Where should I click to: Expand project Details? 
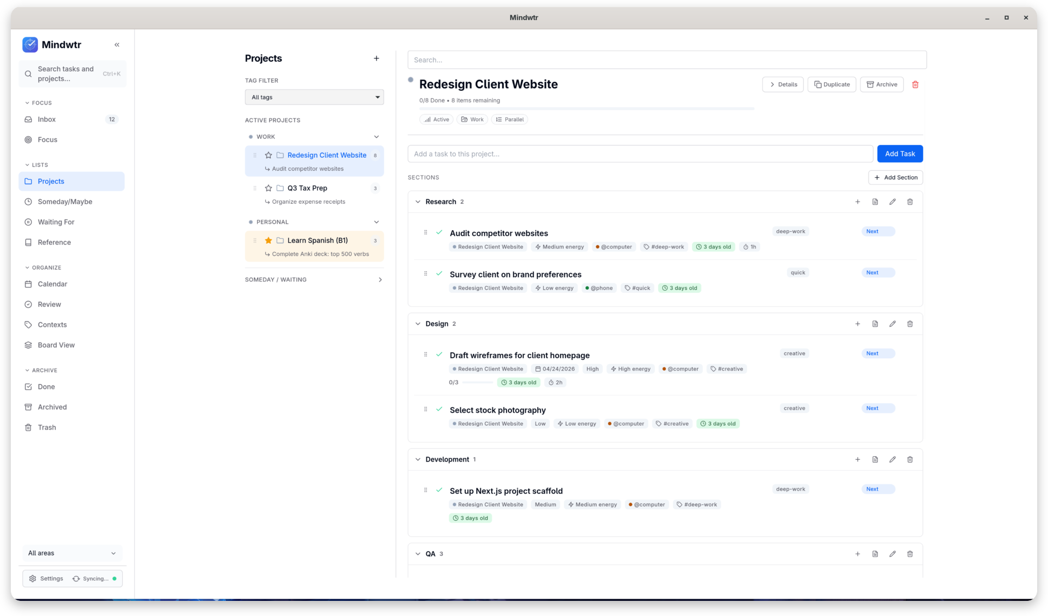tap(783, 84)
